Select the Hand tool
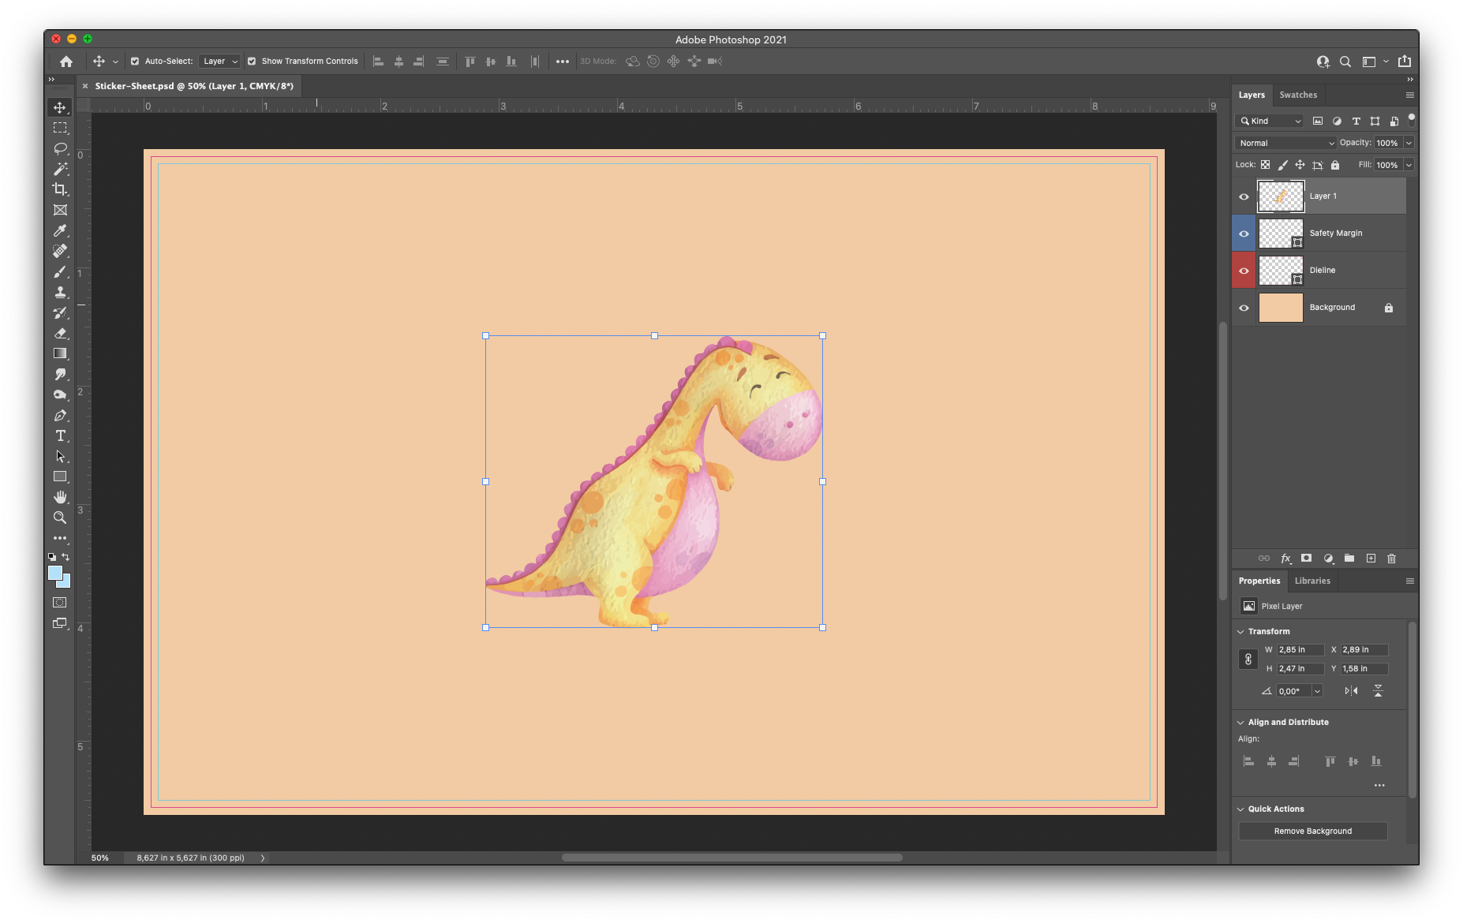 coord(60,497)
